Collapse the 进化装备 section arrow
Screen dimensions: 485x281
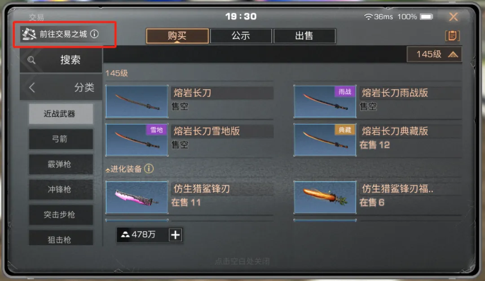108,170
